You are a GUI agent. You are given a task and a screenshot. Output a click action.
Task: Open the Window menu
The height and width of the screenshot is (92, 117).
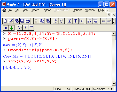pyautogui.click(x=90, y=10)
